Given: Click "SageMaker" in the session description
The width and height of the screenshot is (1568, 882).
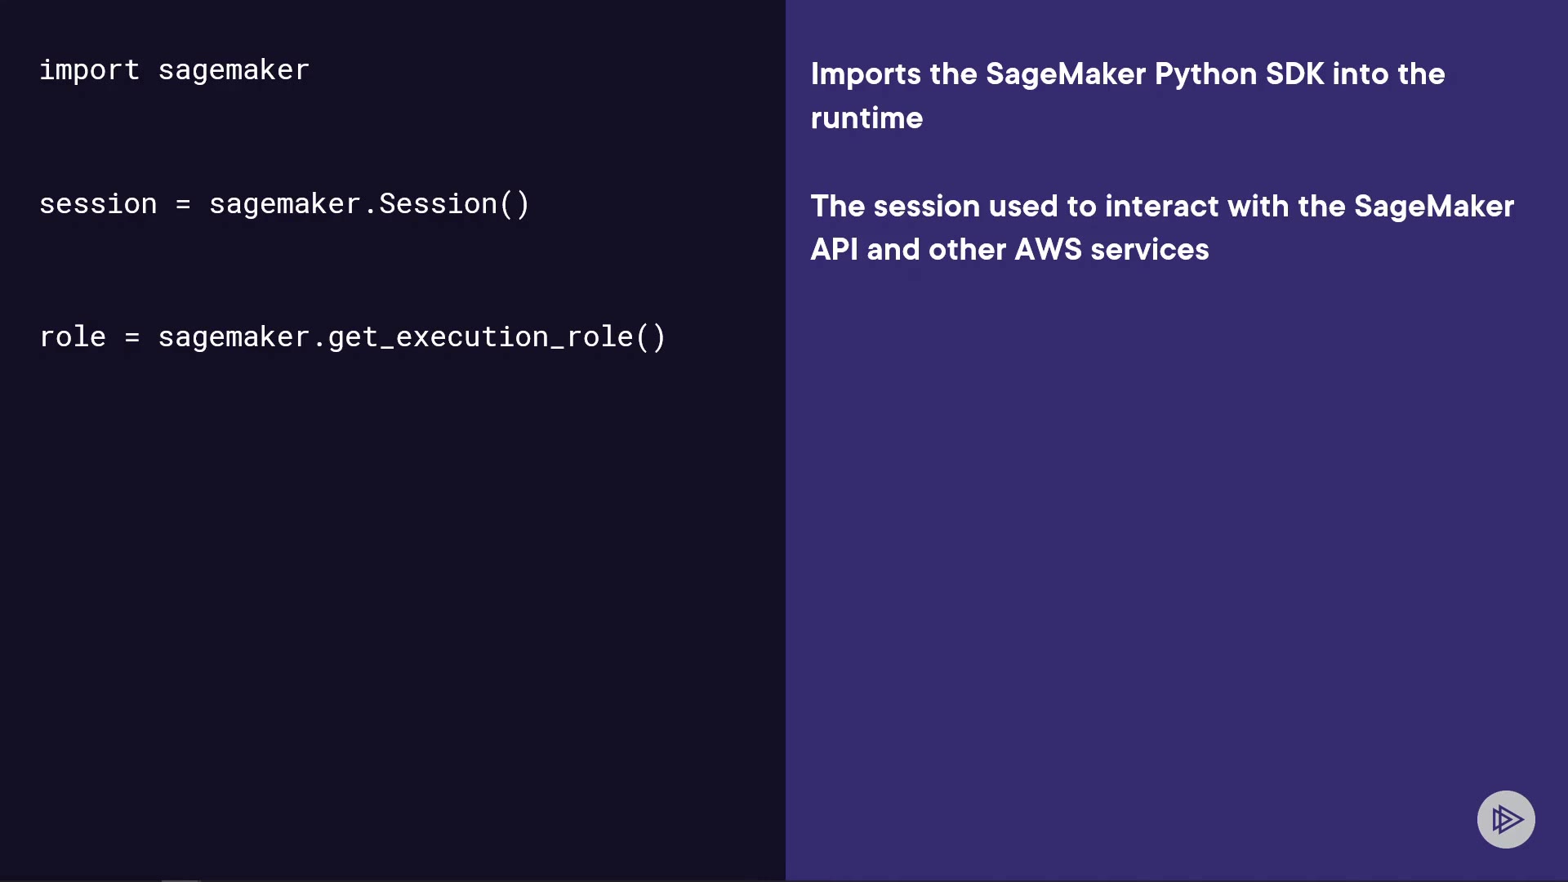Looking at the screenshot, I should click(x=1433, y=207).
